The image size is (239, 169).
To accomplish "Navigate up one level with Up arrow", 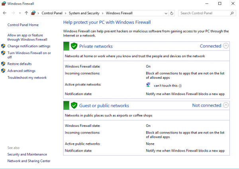I will tap(26, 13).
